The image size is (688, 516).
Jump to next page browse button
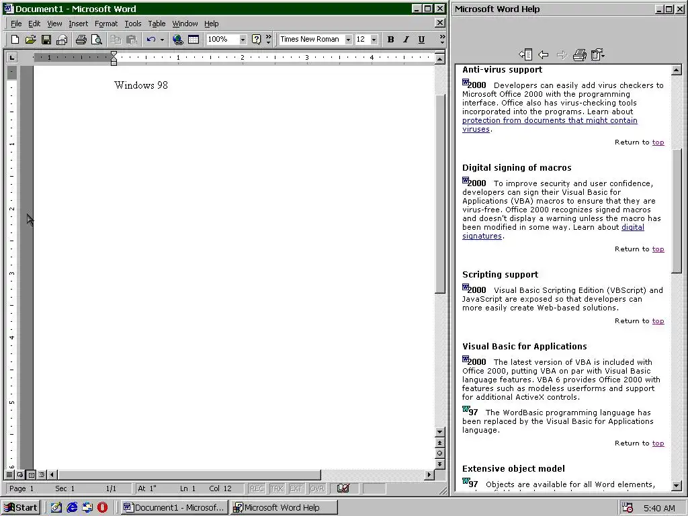(439, 464)
